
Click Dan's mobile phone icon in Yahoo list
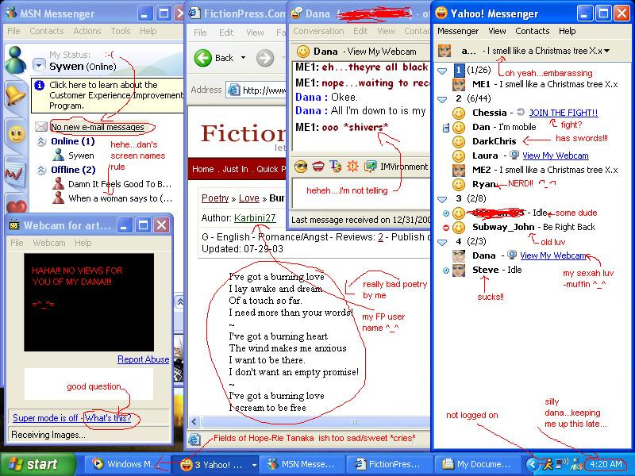coord(446,128)
